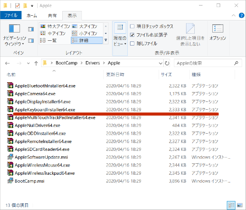The image size is (246, 210).
Task: Select small icons (小アイコン) layout
Action: click(84, 33)
